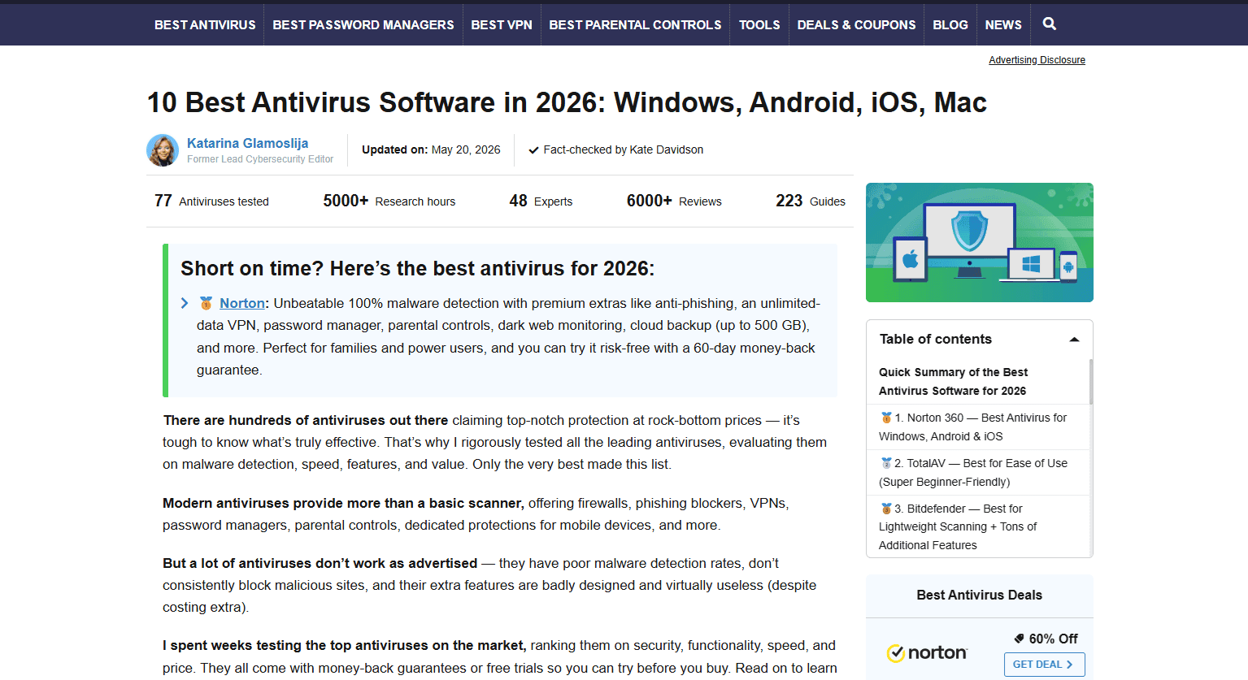The image size is (1248, 680).
Task: Open the Advertising Disclosure link
Action: (1037, 60)
